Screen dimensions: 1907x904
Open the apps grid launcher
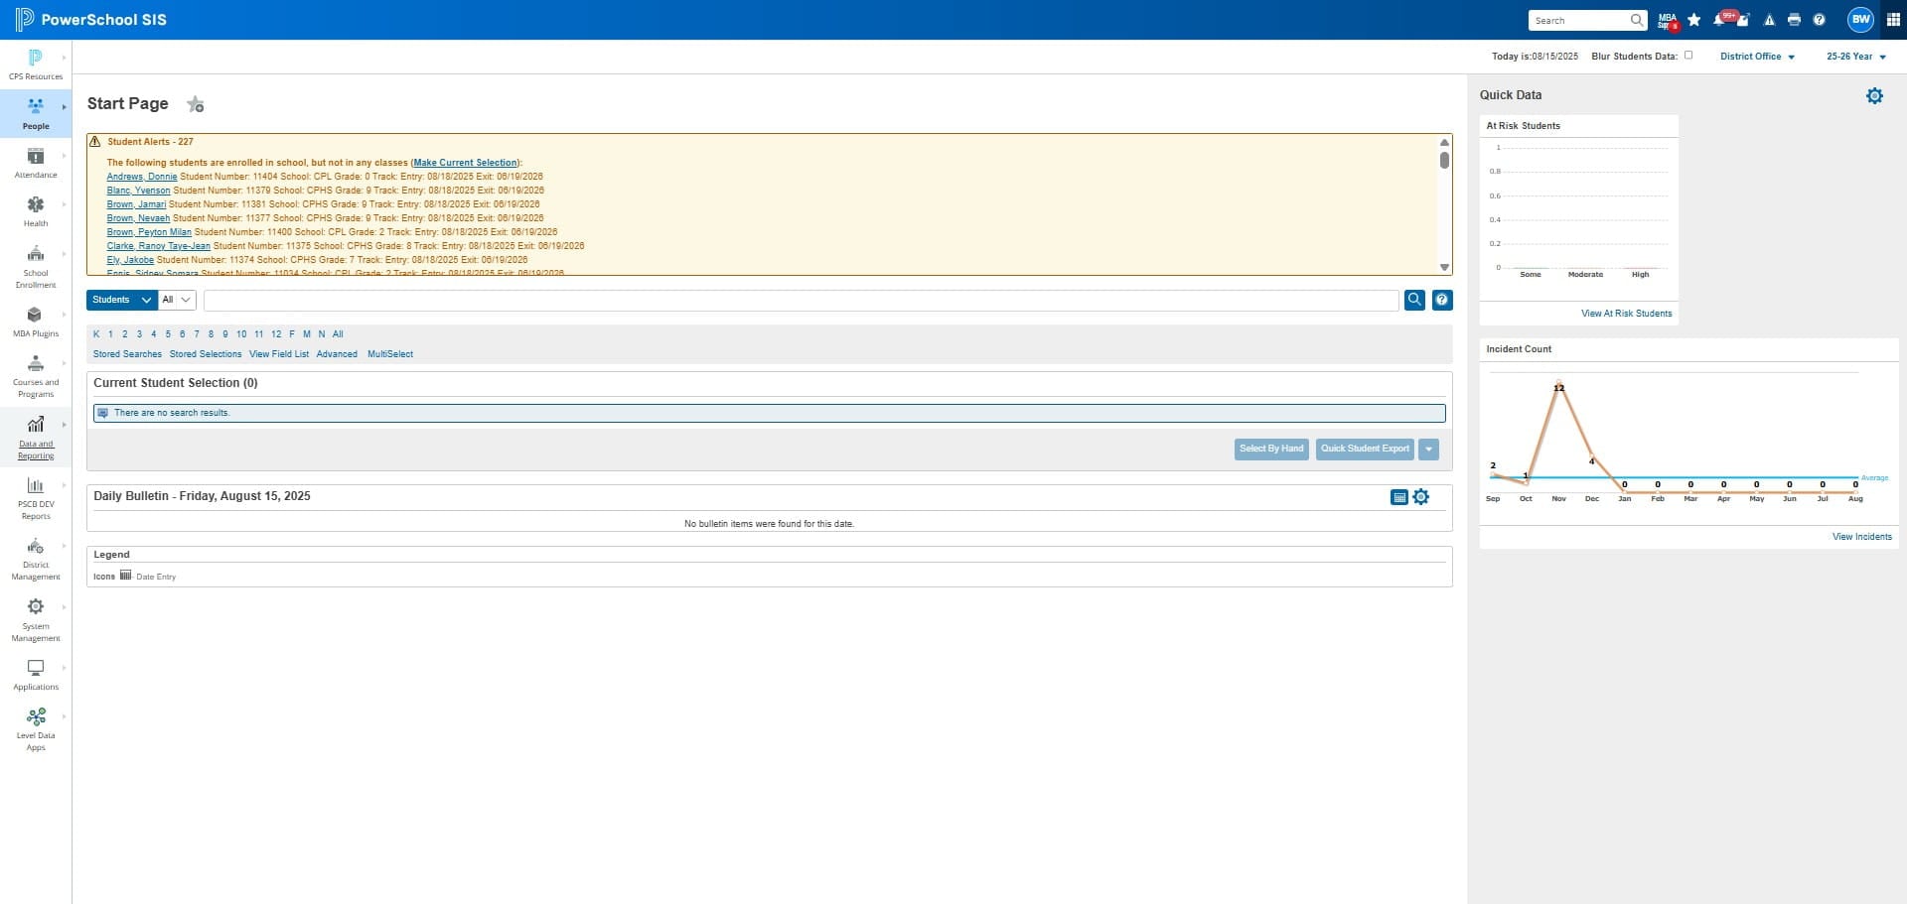1892,20
